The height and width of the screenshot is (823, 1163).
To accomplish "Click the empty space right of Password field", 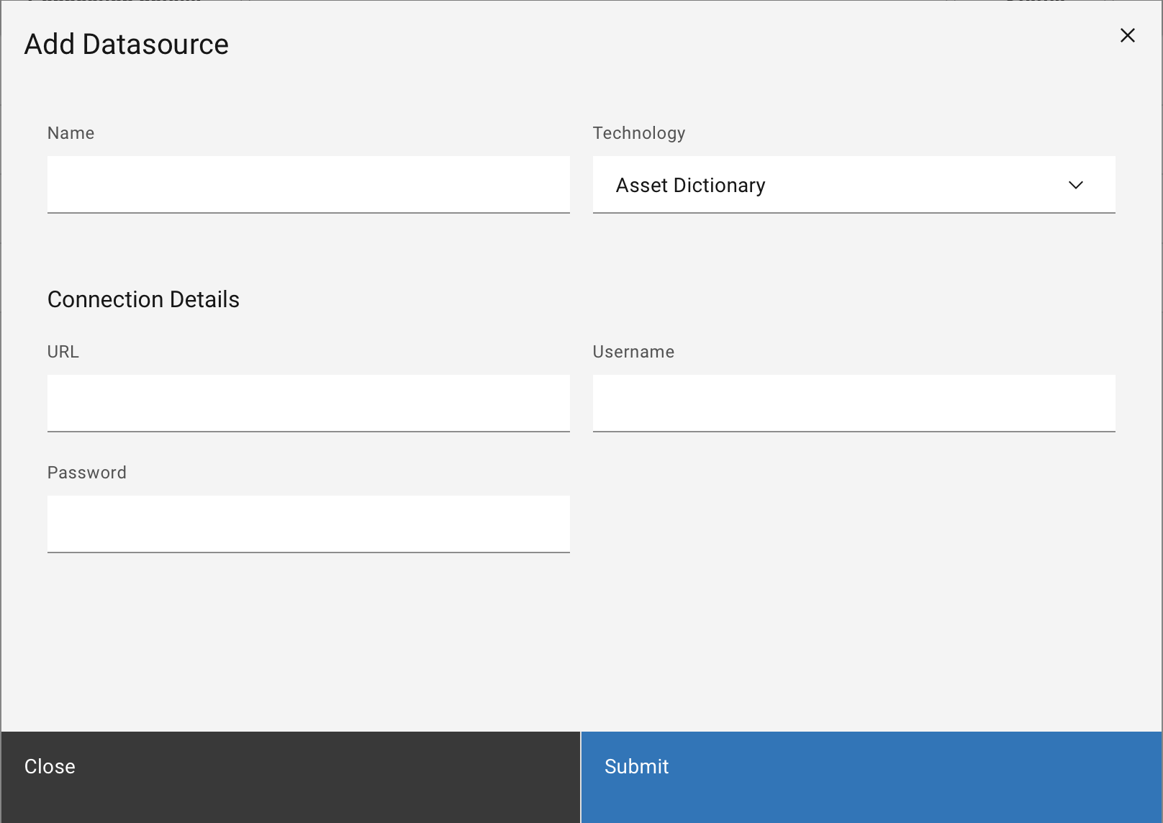I will click(x=853, y=524).
